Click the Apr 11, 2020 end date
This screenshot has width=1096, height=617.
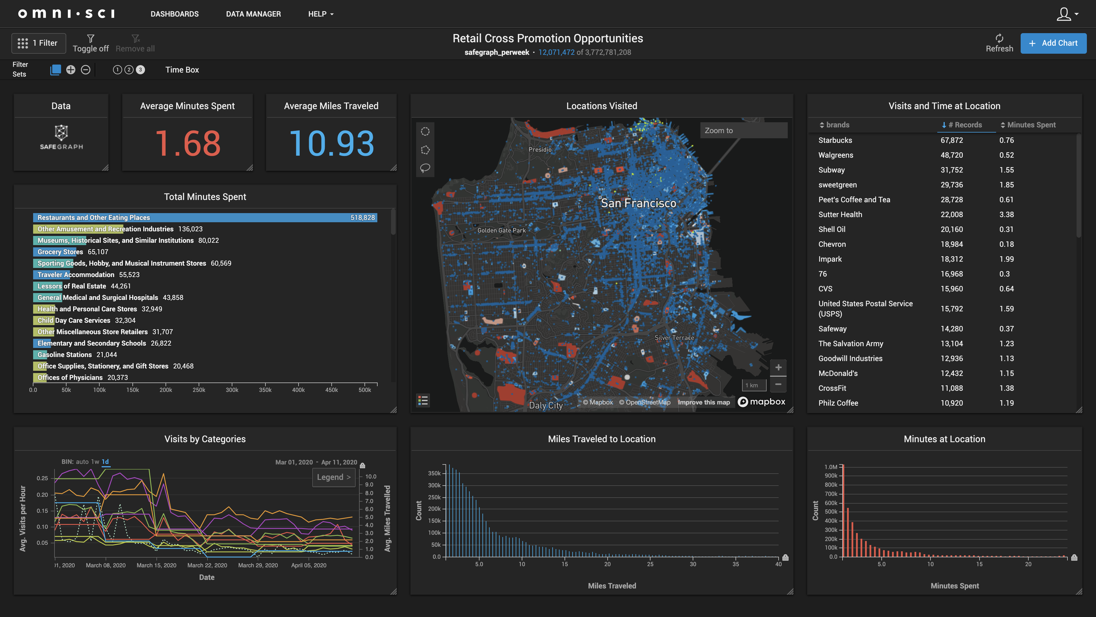(x=339, y=462)
